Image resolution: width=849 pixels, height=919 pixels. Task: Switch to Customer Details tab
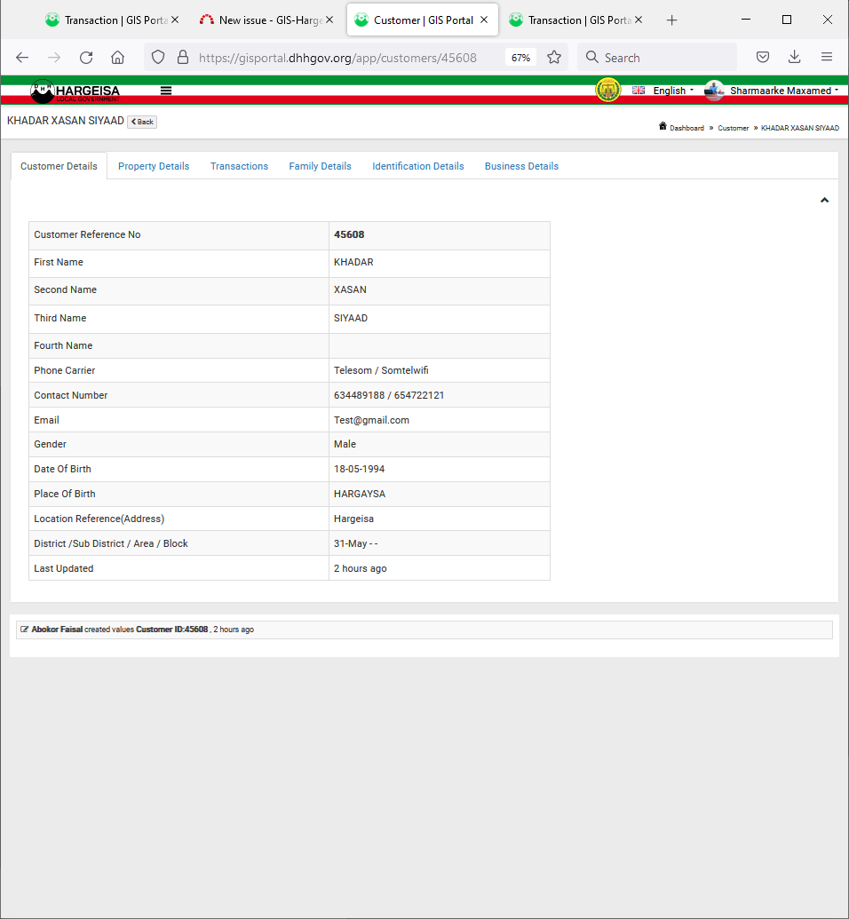point(59,166)
